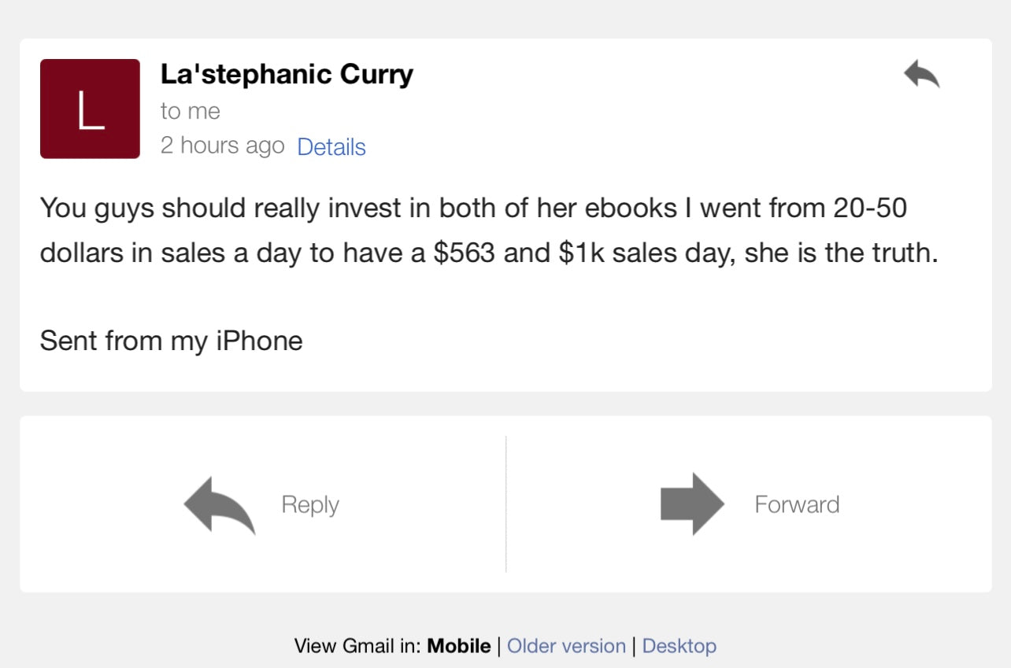Switch to Older version of Gmail
This screenshot has height=668, width=1011.
point(566,647)
